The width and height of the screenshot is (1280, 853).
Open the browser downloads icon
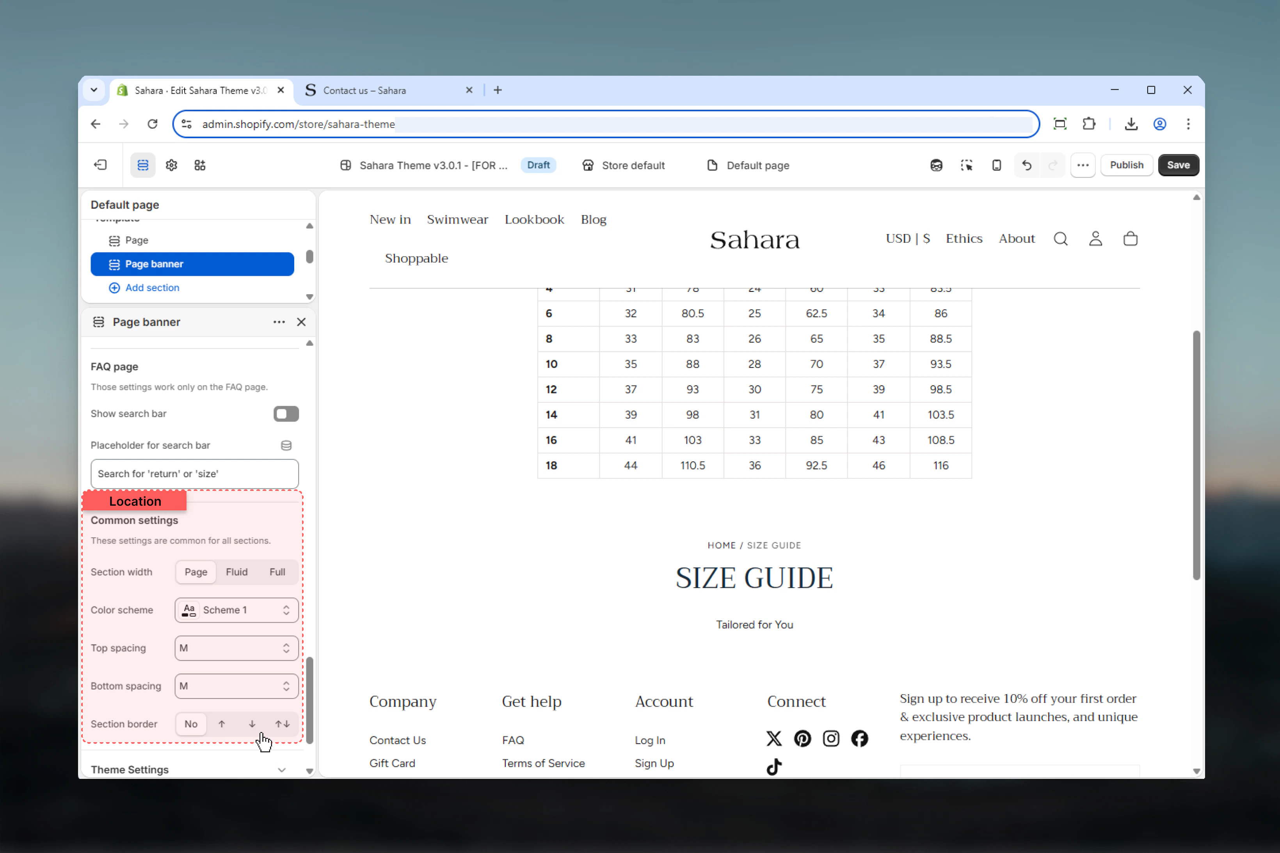(x=1131, y=124)
